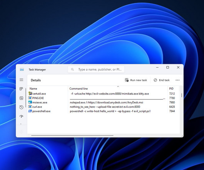Image resolution: width=204 pixels, height=170 pixels.
Task: Click PID value 7212
Action: click(x=172, y=94)
